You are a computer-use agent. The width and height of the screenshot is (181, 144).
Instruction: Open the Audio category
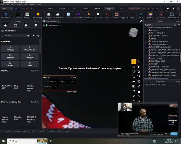tap(30, 64)
